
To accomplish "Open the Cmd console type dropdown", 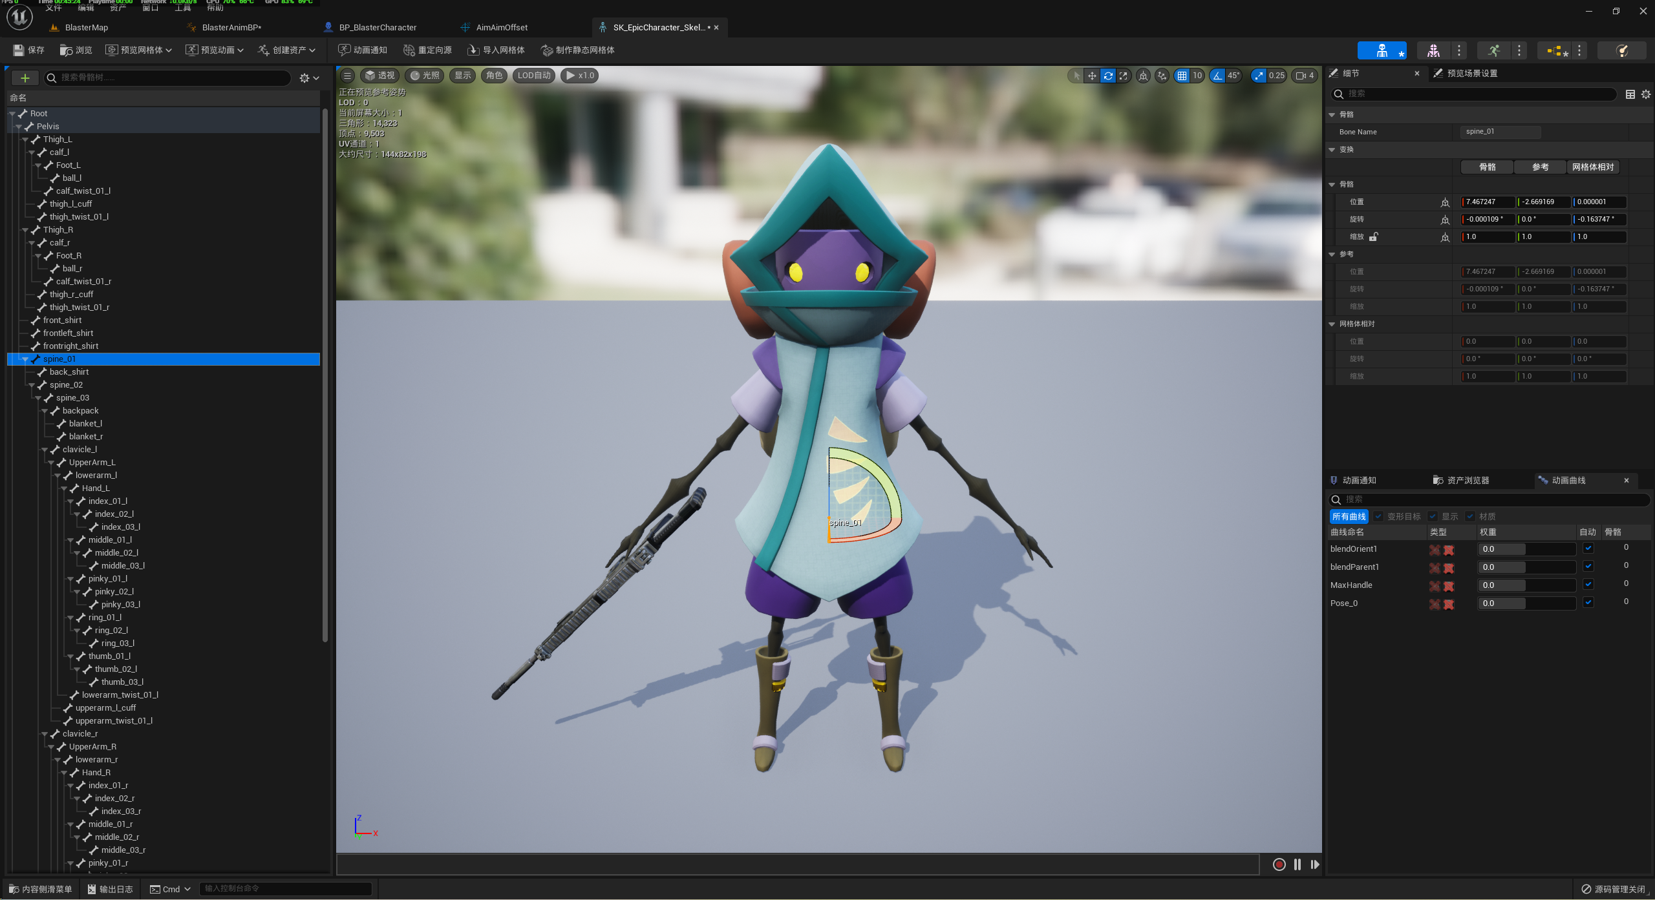I will 171,889.
